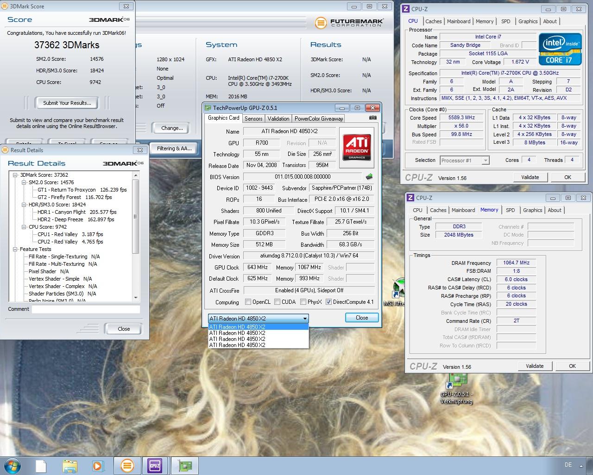Click the Comment input field
This screenshot has width=593, height=475.
[x=86, y=309]
